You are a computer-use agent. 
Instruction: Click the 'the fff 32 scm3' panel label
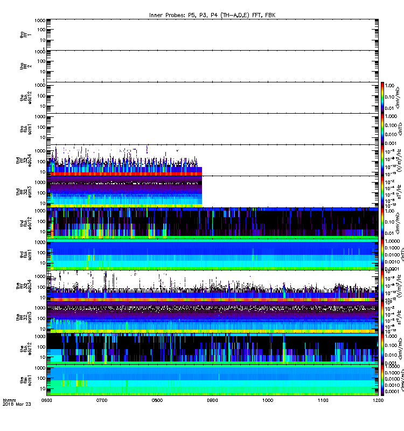pos(24,317)
